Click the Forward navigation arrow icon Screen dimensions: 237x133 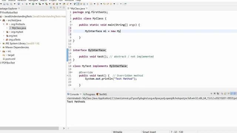click(117, 4)
